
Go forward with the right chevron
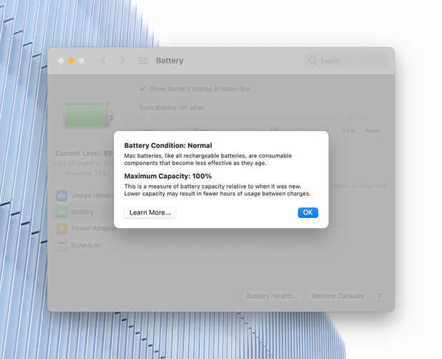[x=122, y=61]
